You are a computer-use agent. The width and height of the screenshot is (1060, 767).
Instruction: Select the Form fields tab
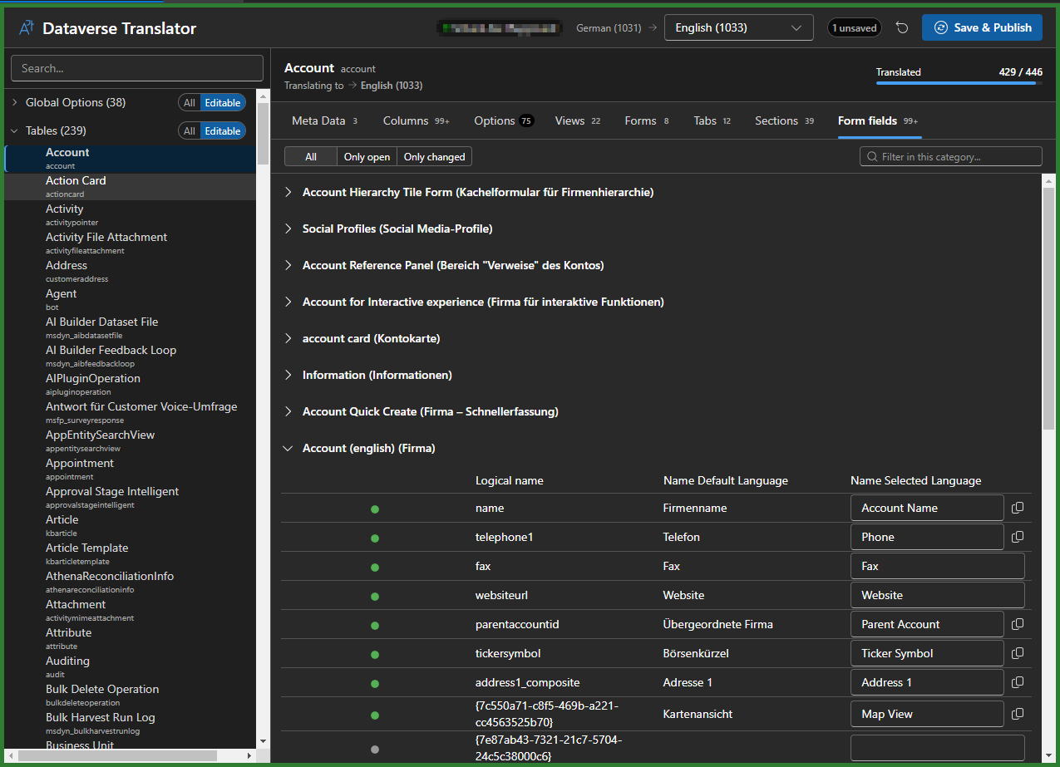877,120
